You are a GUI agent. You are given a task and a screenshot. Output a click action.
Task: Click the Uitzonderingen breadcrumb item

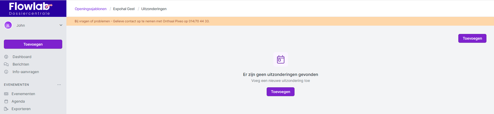154,9
